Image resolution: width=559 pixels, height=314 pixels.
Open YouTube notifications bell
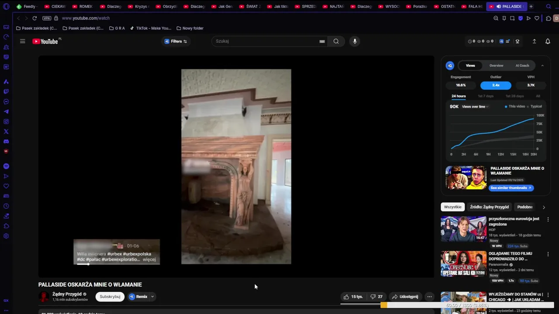pyautogui.click(x=548, y=41)
